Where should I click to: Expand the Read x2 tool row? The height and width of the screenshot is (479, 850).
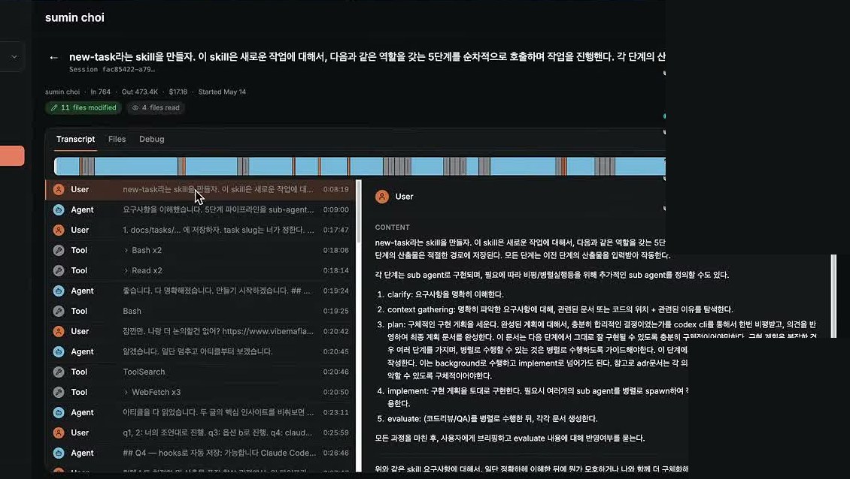tap(201, 270)
